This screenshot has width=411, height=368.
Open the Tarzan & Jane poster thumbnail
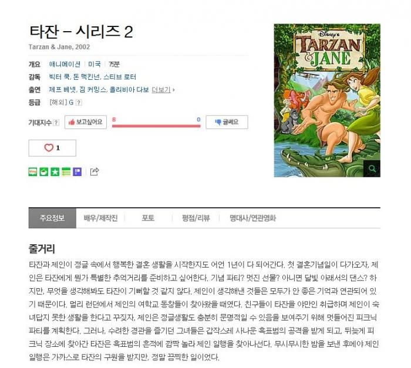[327, 100]
